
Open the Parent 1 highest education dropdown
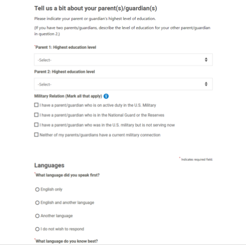(123, 60)
